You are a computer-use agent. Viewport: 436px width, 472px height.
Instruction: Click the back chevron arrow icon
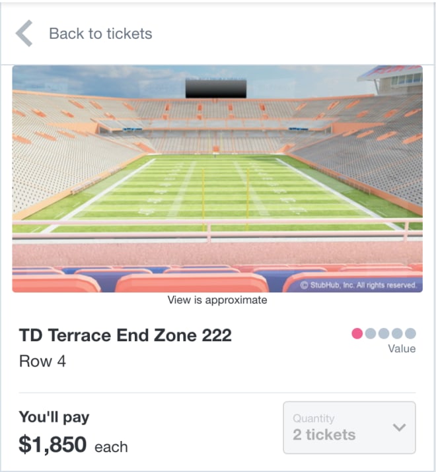pos(24,34)
